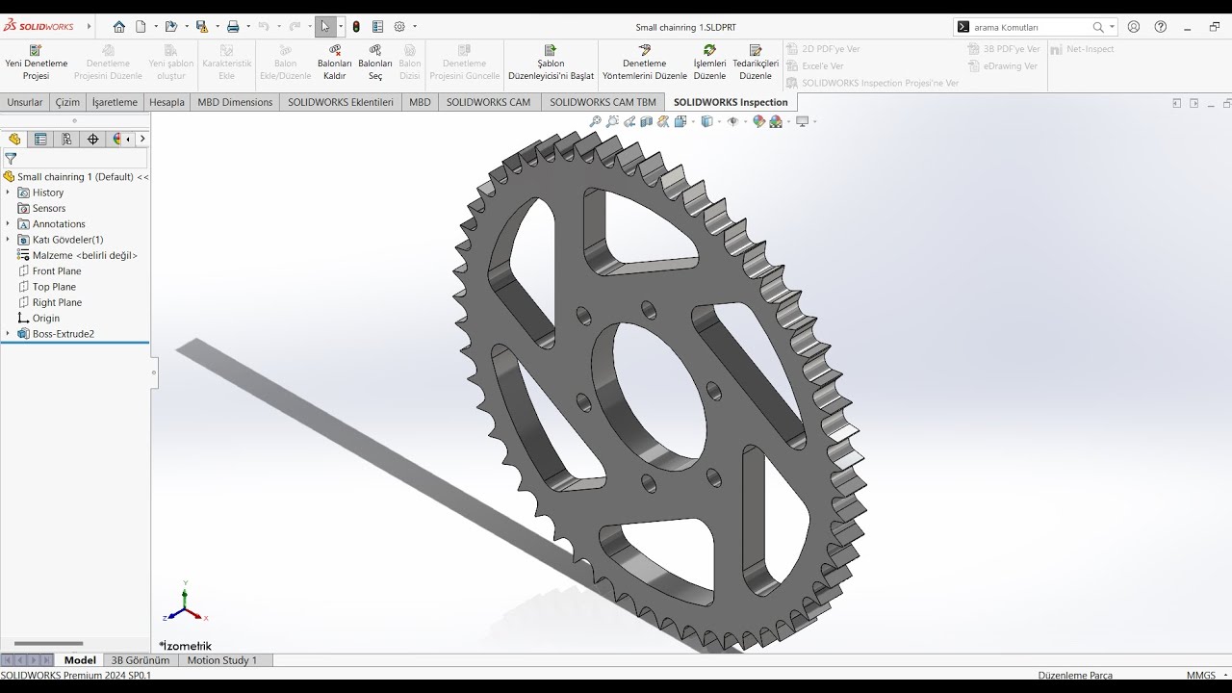Open the Help question mark icon
The width and height of the screenshot is (1232, 693).
pos(1161,27)
